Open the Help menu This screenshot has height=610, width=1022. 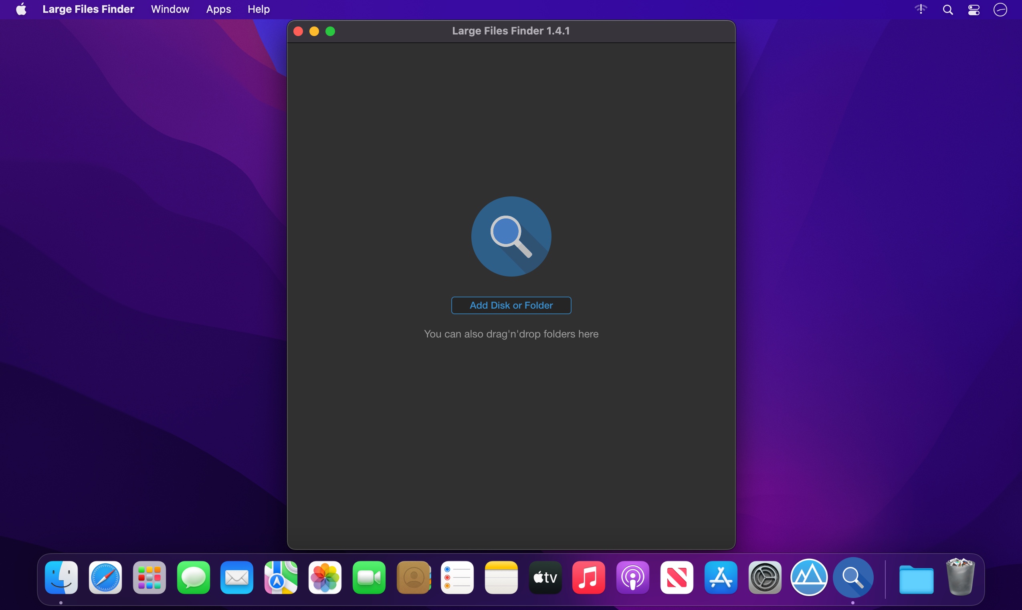coord(259,9)
